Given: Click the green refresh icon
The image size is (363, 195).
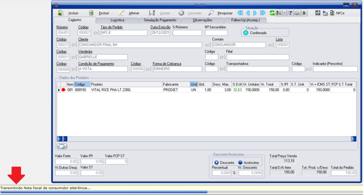Looking at the screenshot, I should coord(272,13).
